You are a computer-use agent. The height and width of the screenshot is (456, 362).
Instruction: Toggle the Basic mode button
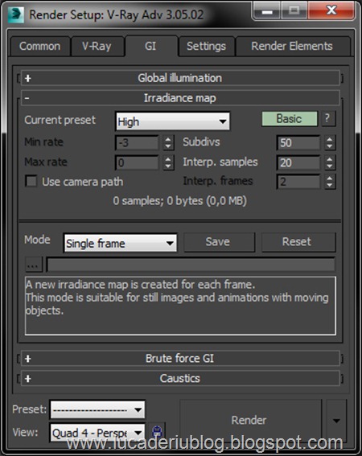click(x=290, y=119)
